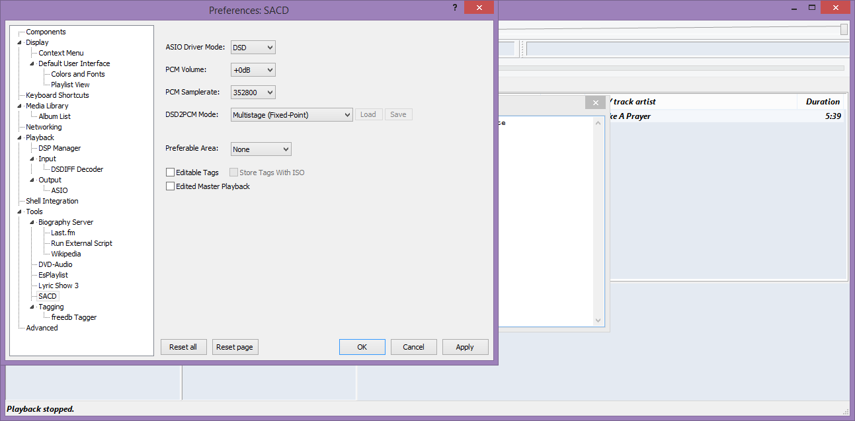
Task: Collapse the Tools tree node arrow
Action: point(20,212)
